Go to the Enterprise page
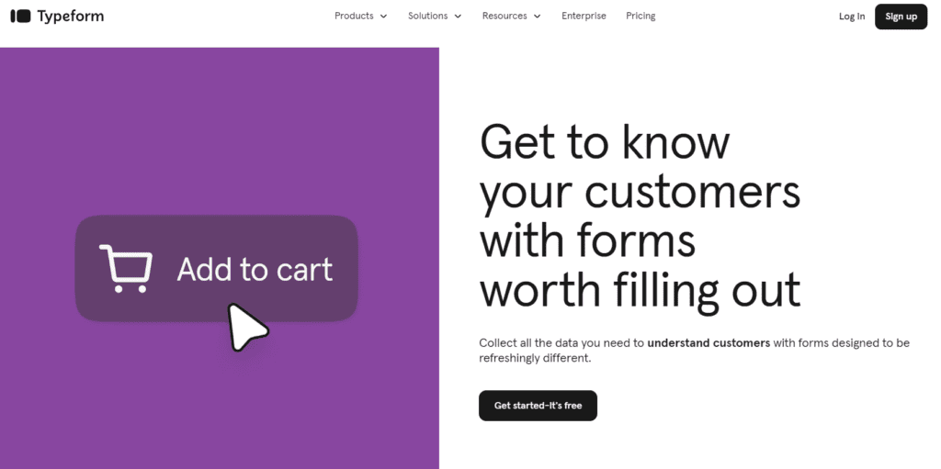Screen dimensions: 941x469 [584, 16]
